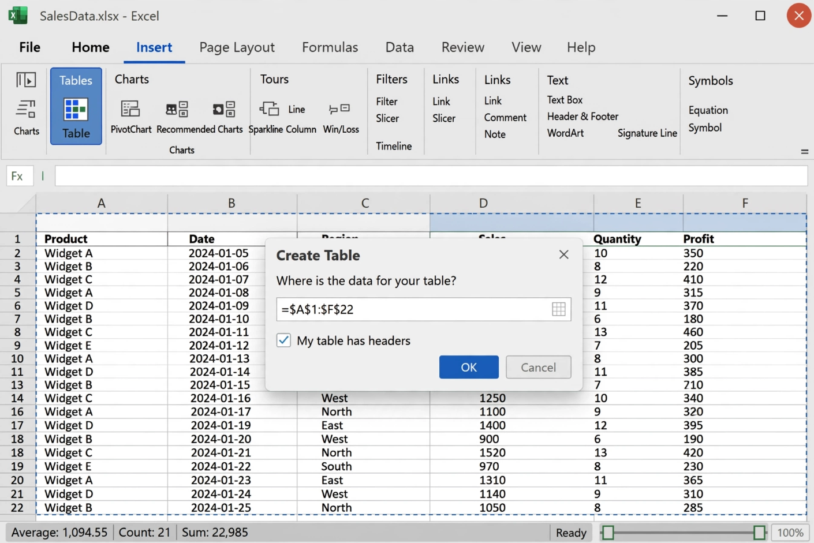Image resolution: width=814 pixels, height=543 pixels.
Task: Select the Win/Loss sparkline icon
Action: click(x=339, y=108)
